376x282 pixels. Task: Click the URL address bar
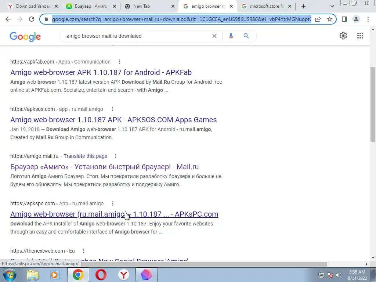click(x=181, y=19)
